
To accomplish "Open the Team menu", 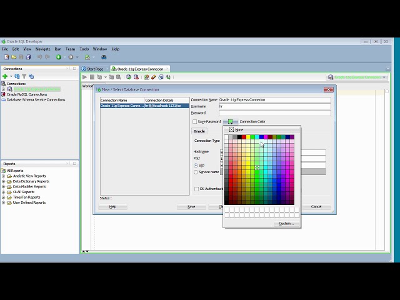I will (70, 49).
